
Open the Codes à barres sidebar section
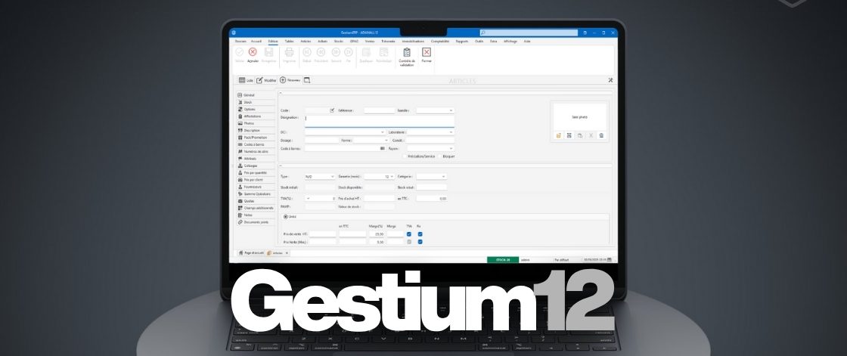click(x=255, y=144)
